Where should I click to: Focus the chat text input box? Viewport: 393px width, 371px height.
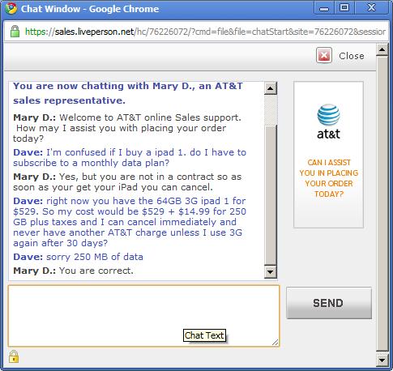tap(143, 316)
